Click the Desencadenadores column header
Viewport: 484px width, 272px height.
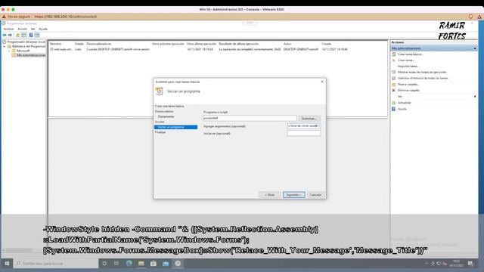coord(99,44)
